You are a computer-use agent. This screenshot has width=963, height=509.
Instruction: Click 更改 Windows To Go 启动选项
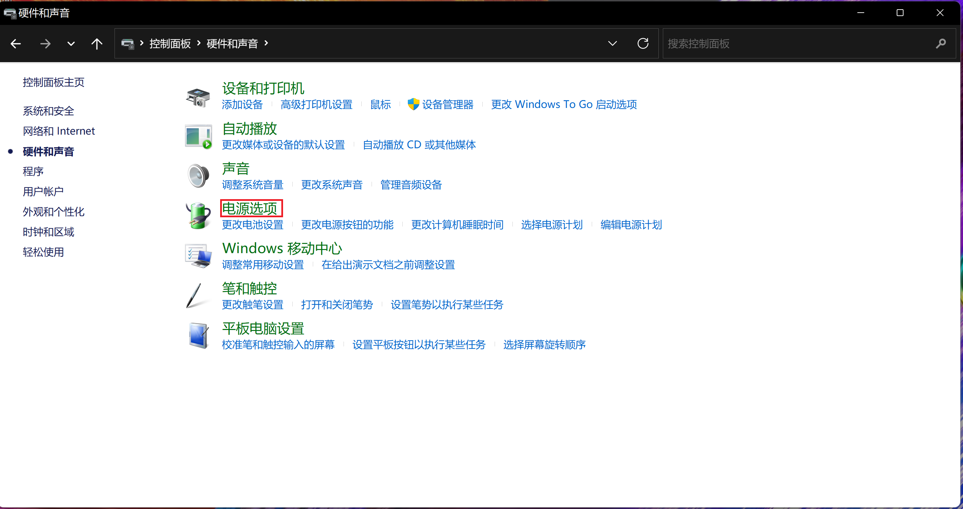click(x=564, y=105)
